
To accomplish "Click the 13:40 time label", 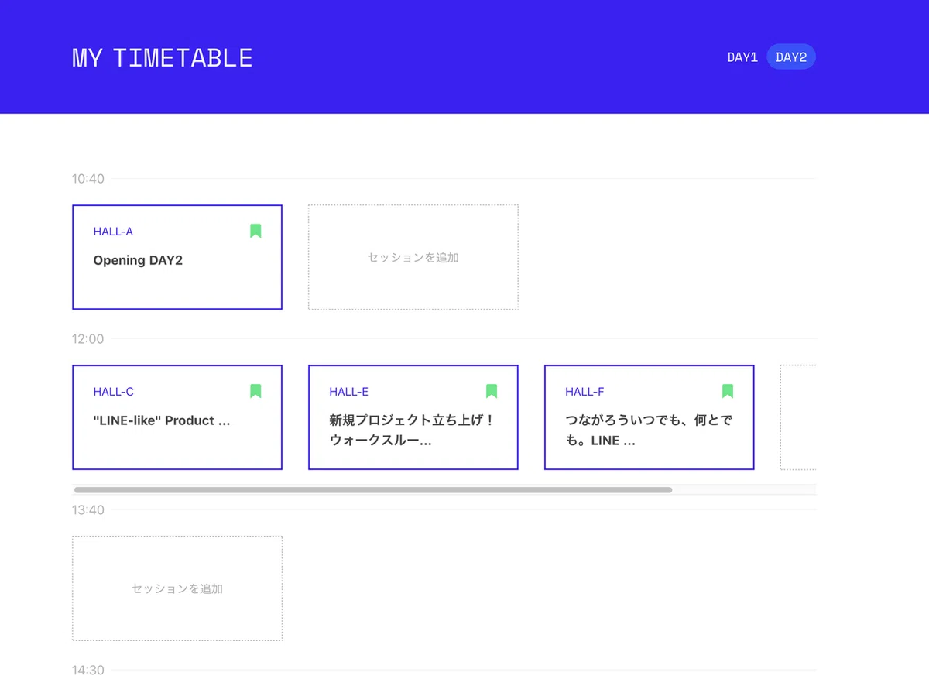I will [x=87, y=510].
